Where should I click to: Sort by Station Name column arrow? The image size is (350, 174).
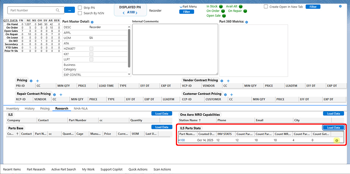[200, 120]
